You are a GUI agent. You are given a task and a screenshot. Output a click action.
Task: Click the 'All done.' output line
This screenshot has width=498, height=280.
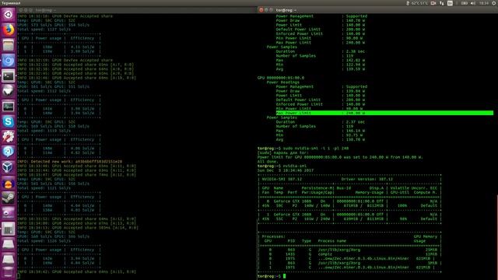pyautogui.click(x=268, y=162)
